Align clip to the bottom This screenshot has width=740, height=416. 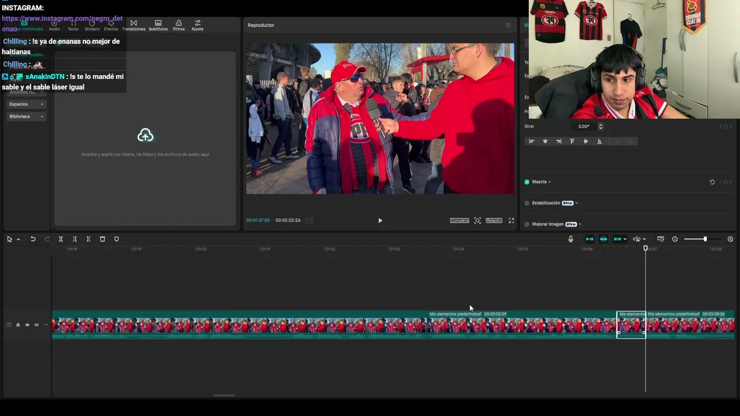click(x=599, y=141)
